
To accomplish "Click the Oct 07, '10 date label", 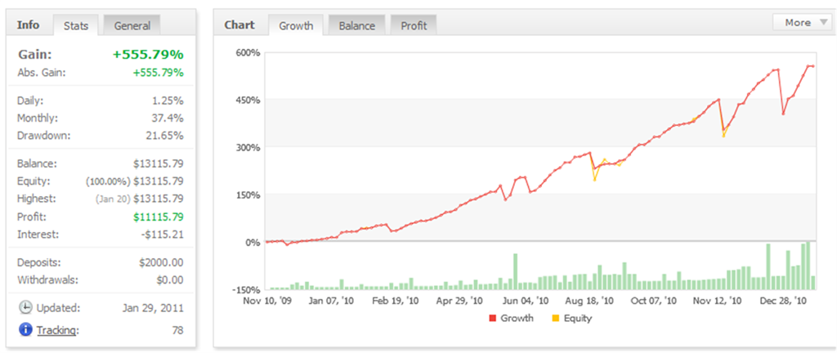I will (654, 301).
